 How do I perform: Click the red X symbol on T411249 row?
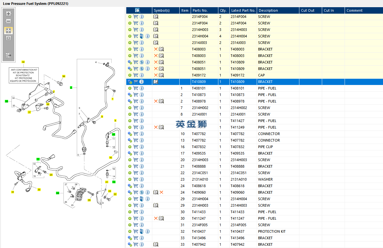coord(156,127)
